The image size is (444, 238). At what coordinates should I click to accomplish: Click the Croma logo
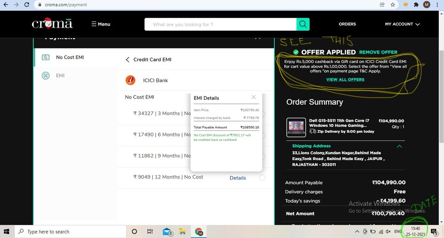(52, 23)
